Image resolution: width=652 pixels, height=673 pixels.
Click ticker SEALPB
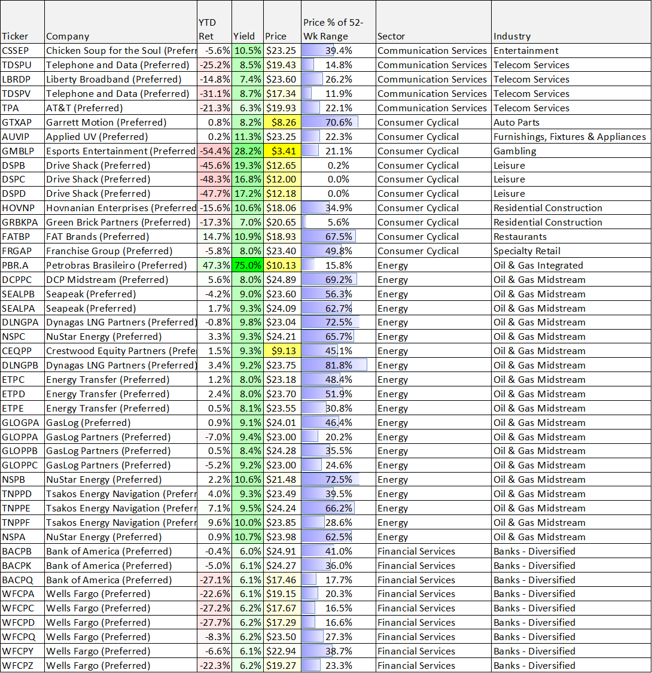(22, 294)
